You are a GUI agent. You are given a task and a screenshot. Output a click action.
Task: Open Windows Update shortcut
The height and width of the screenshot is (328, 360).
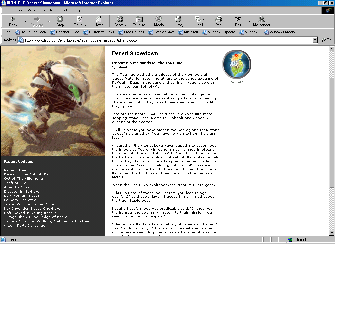pos(219,32)
